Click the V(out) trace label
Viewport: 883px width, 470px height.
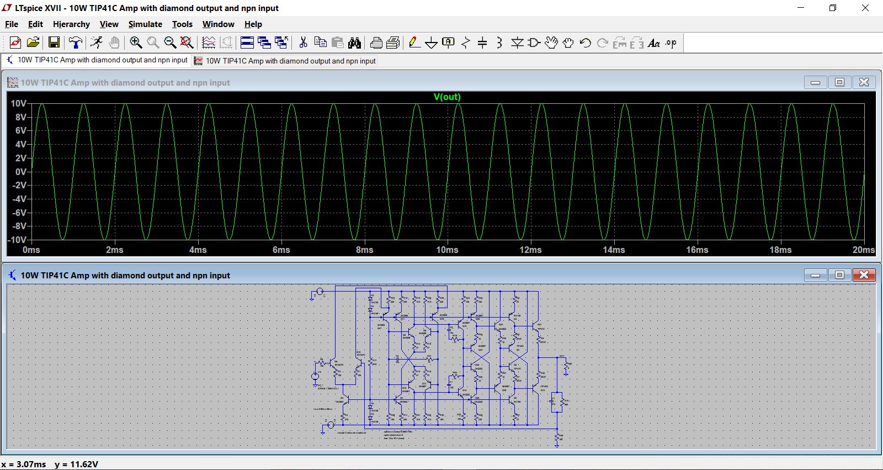(x=447, y=97)
